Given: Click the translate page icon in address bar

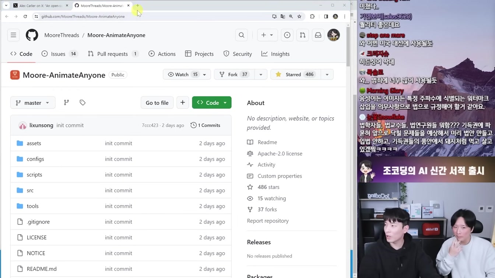Looking at the screenshot, I should pyautogui.click(x=283, y=17).
